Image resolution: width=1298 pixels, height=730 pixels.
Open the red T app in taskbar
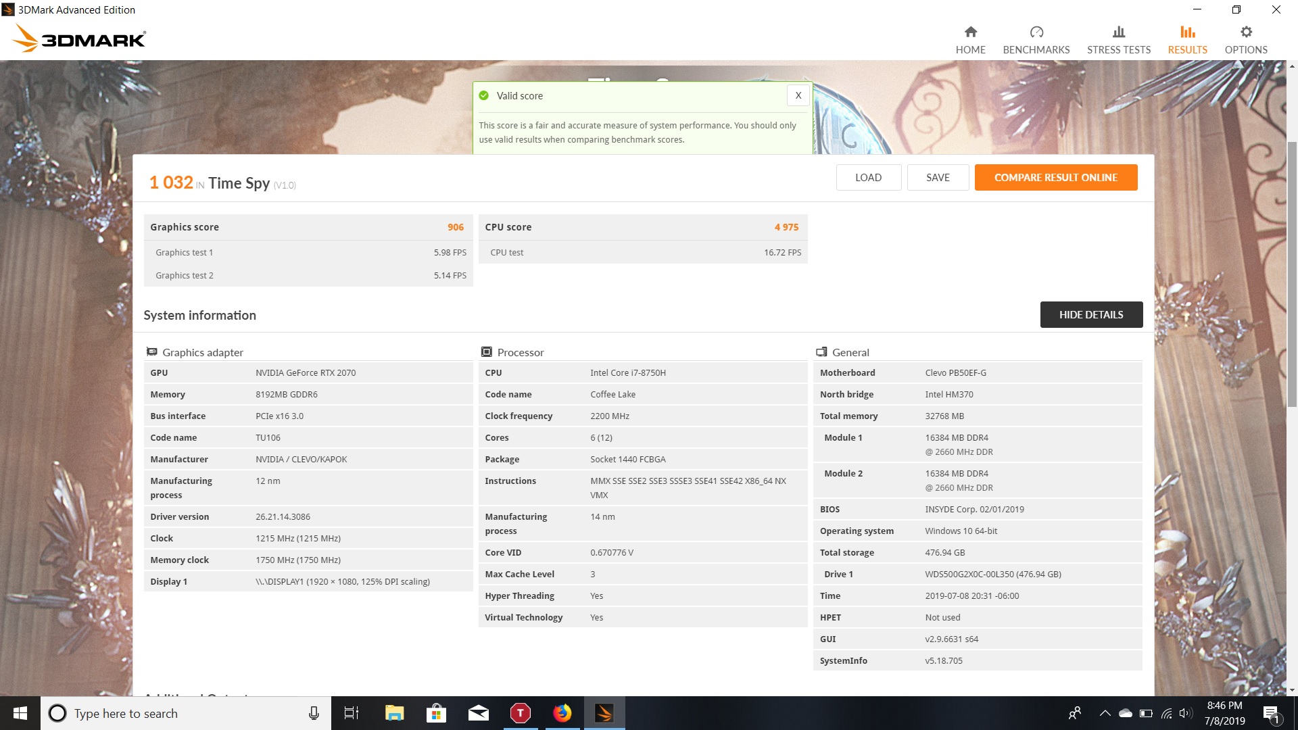pos(520,713)
